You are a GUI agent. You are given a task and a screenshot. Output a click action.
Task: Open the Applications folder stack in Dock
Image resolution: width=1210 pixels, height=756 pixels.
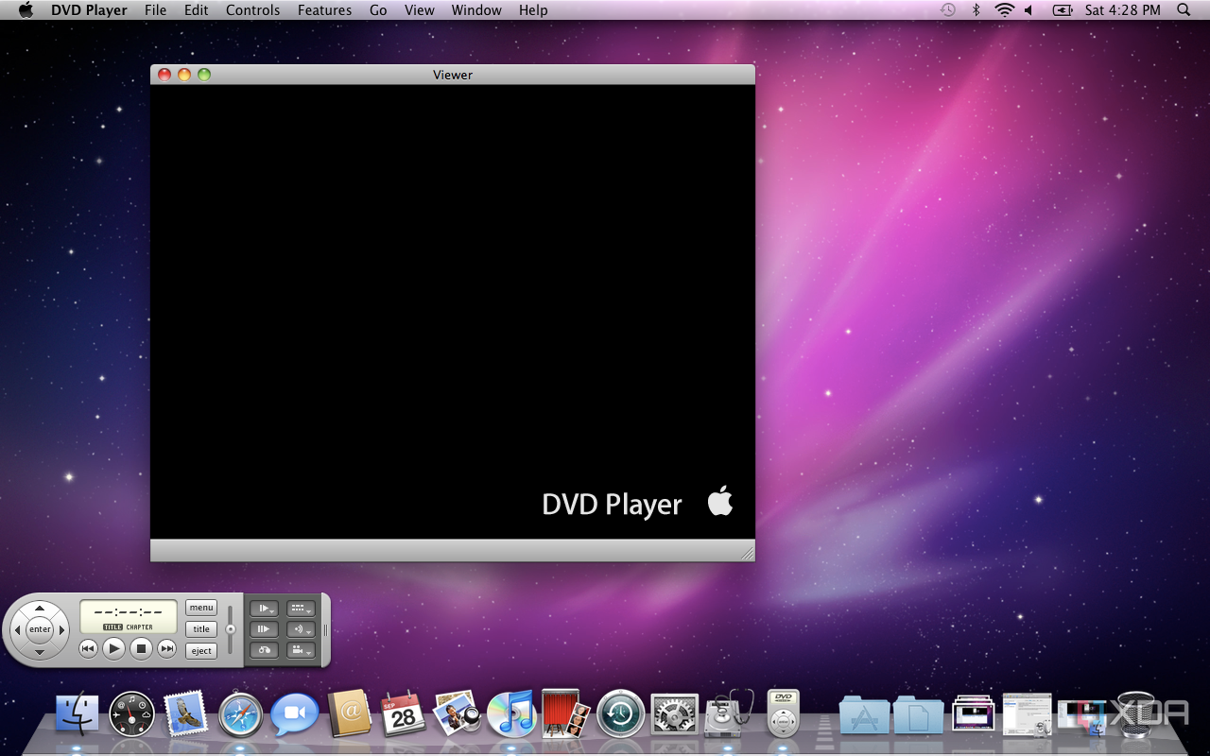864,715
